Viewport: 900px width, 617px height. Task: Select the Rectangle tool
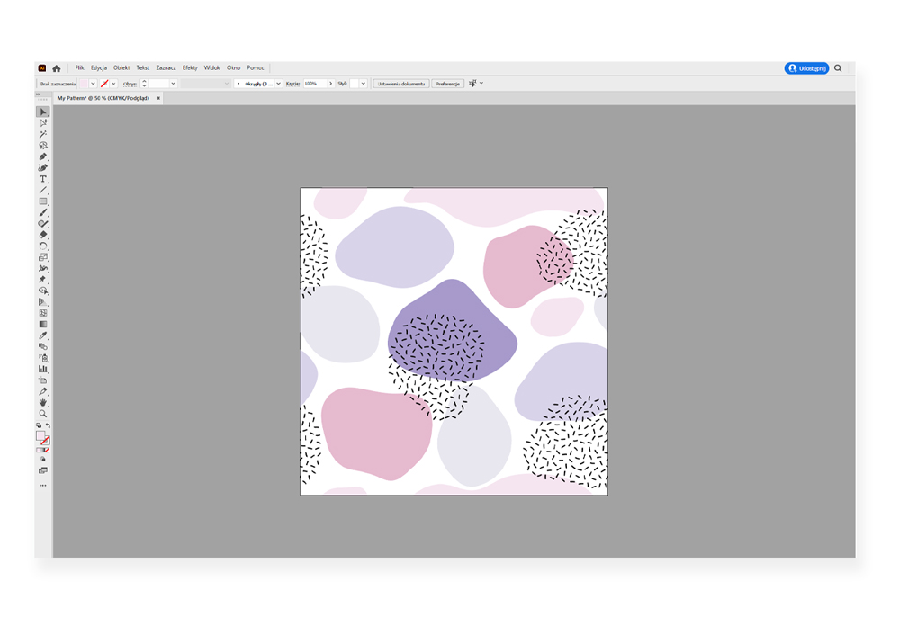[x=42, y=201]
